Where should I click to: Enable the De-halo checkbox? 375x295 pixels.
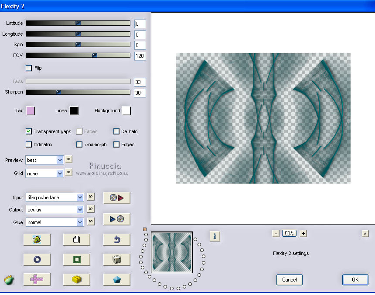click(116, 131)
